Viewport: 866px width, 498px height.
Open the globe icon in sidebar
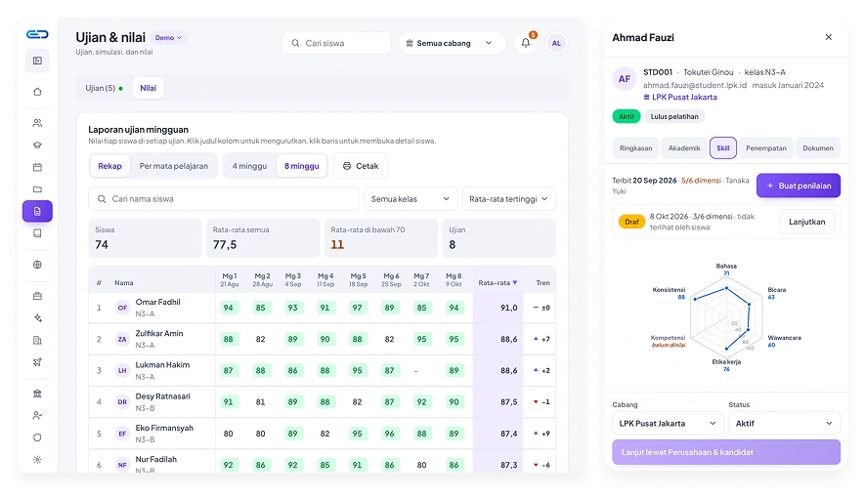pos(37,265)
